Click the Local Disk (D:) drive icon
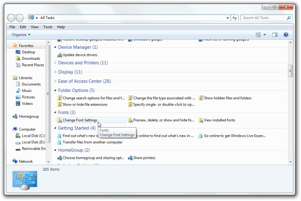301x201 pixels. tap(18, 143)
